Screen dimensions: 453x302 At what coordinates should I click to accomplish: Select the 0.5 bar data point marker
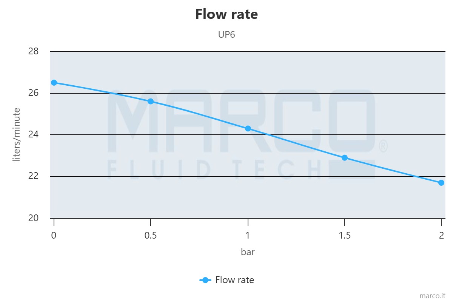click(x=151, y=101)
